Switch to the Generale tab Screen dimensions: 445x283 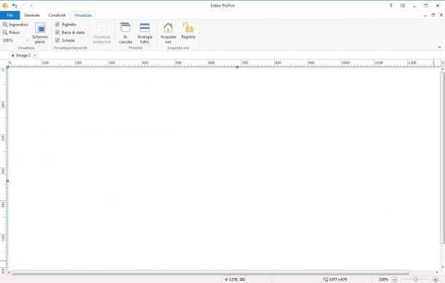[x=32, y=15]
